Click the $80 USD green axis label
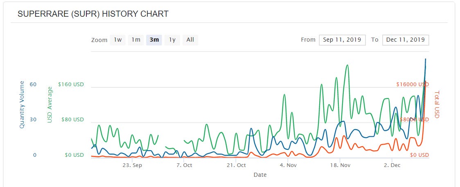460x187 pixels. click(72, 120)
